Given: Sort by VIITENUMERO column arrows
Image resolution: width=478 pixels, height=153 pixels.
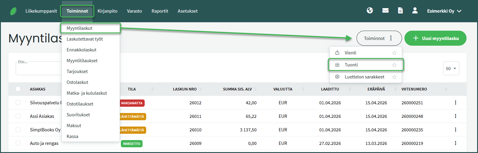Looking at the screenshot, I should tap(446, 89).
